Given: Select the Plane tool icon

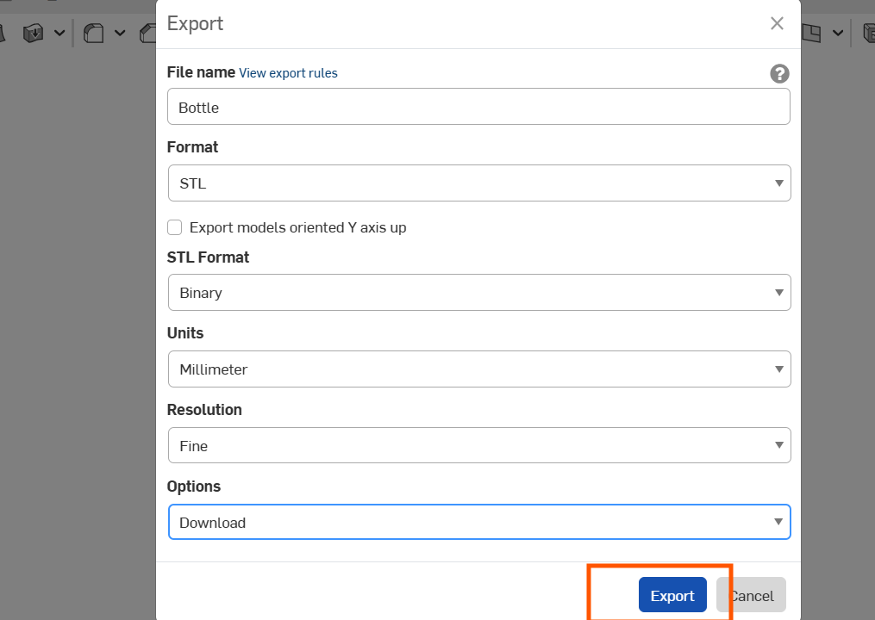Looking at the screenshot, I should click(812, 33).
